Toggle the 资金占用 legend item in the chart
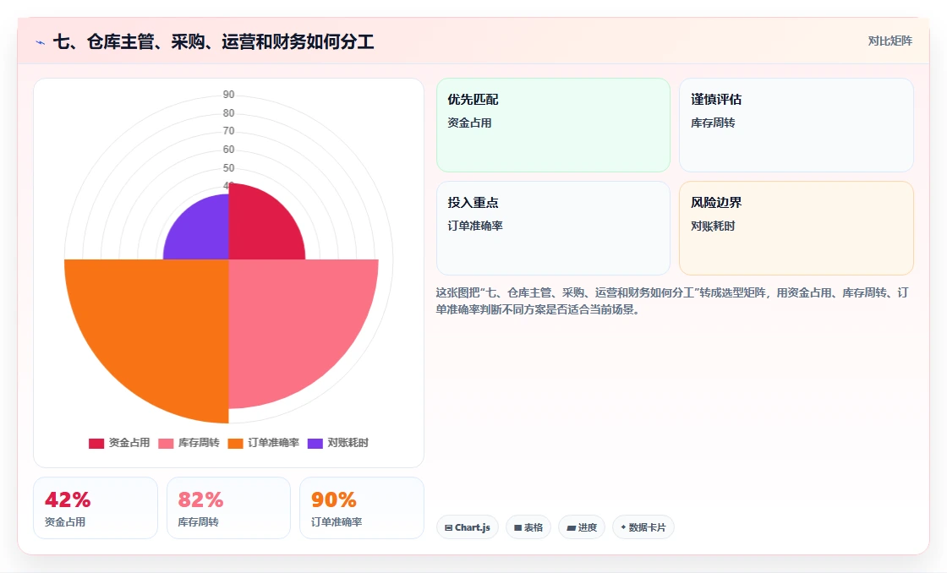 (119, 443)
